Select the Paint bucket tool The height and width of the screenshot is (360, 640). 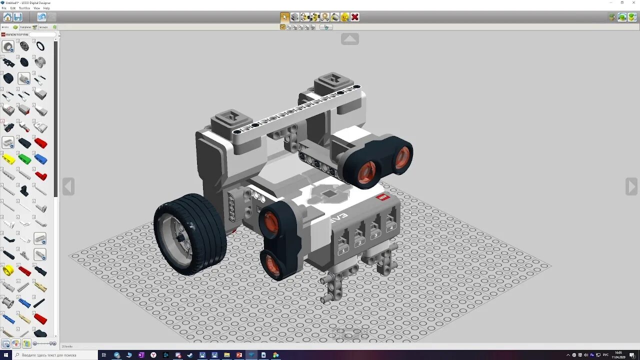334,17
